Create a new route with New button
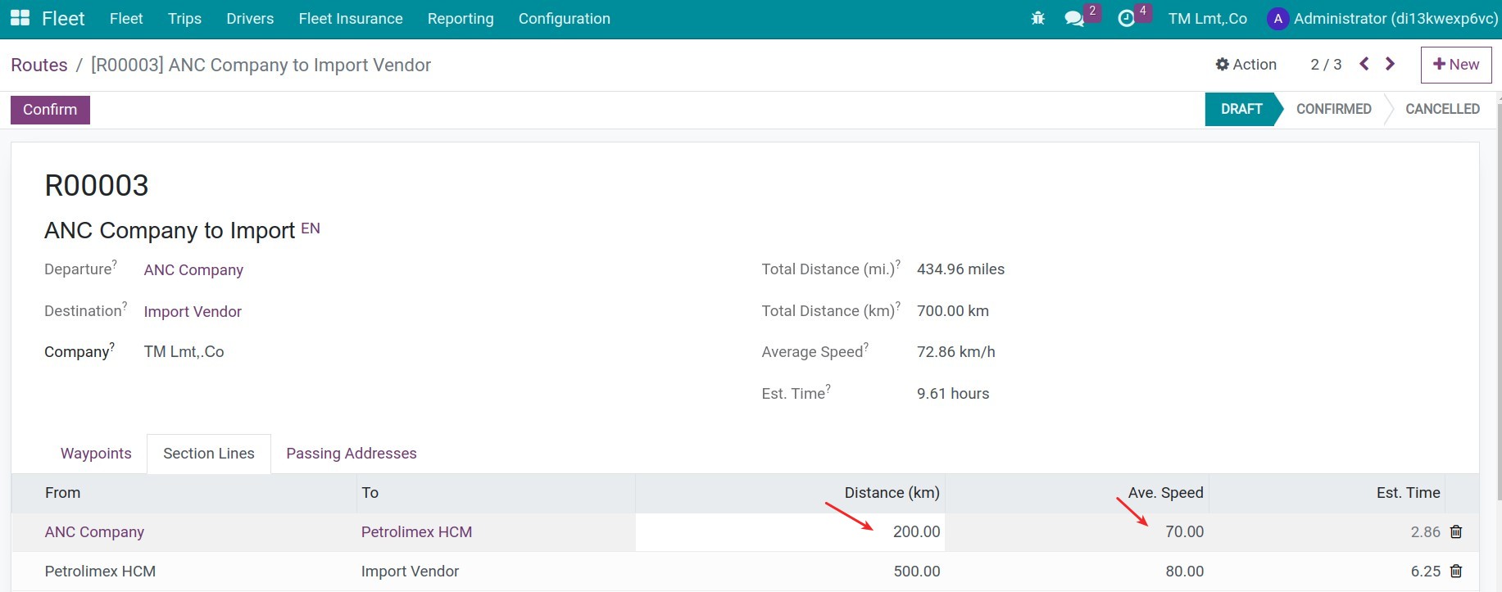 (1455, 65)
